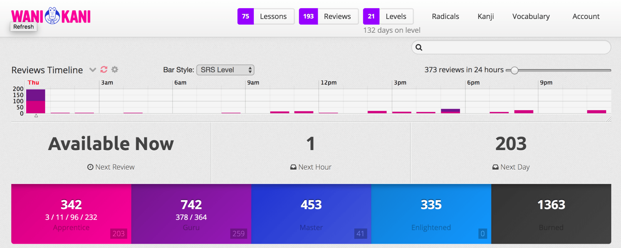Screen dimensions: 621x248
Task: Open the Apprentice 342 panel
Action: 71,214
